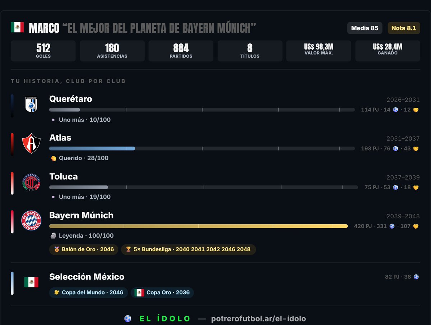Click the ball icon in Toluca stats
Viewport: 431px width, 325px height.
tap(395, 187)
